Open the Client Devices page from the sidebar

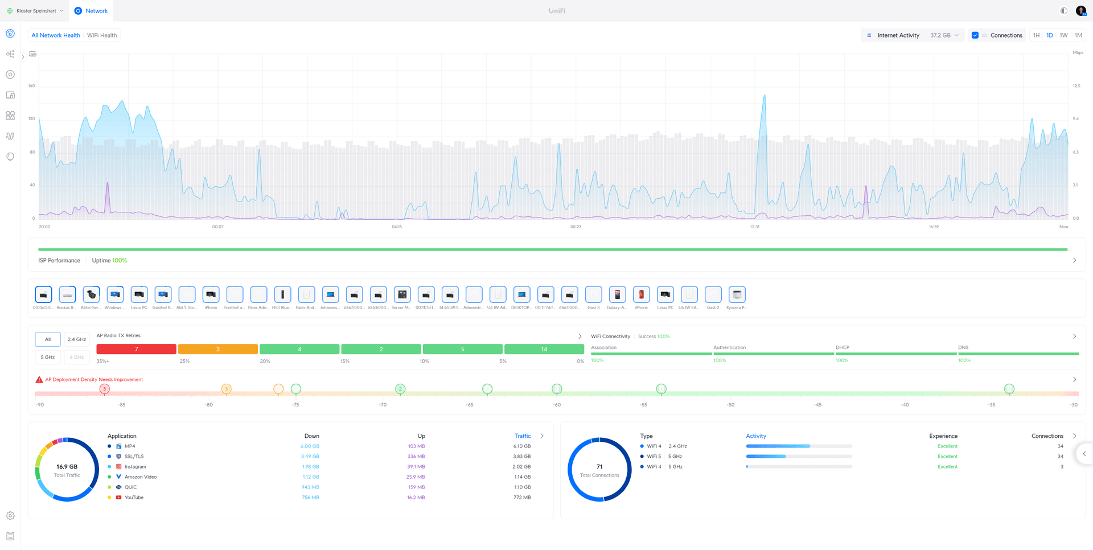click(x=10, y=95)
